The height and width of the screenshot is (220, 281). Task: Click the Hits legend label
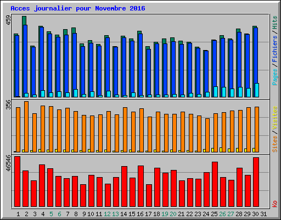click(274, 23)
